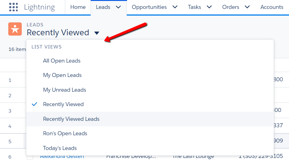Open the Tasks tab

coord(194,7)
